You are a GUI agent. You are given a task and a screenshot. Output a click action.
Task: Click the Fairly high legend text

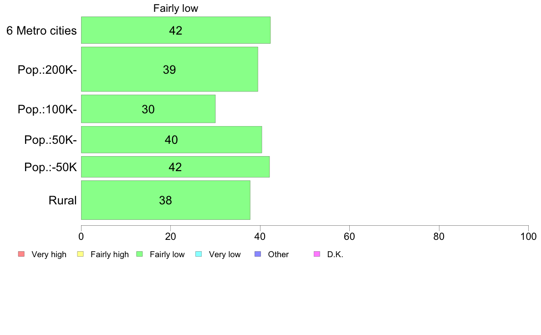110,254
